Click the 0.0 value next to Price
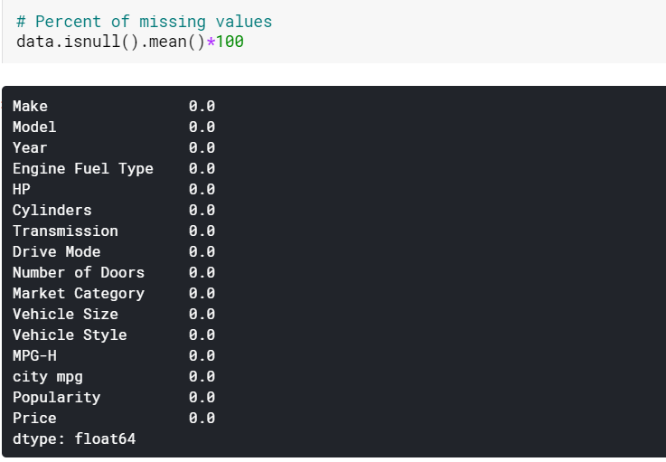The height and width of the screenshot is (462, 666). pos(202,419)
